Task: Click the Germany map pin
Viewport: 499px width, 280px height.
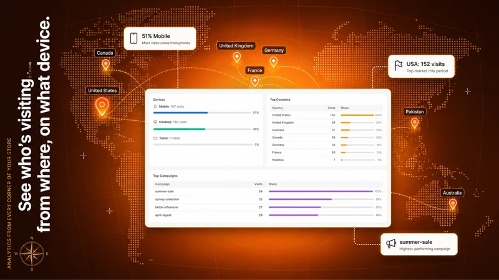Action: tap(274, 62)
